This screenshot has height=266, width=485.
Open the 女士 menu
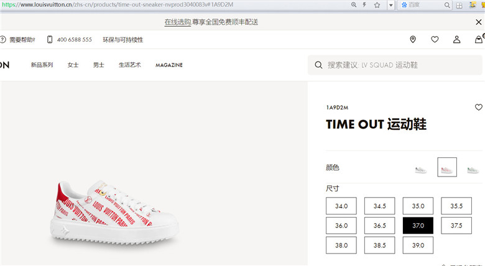(x=73, y=65)
